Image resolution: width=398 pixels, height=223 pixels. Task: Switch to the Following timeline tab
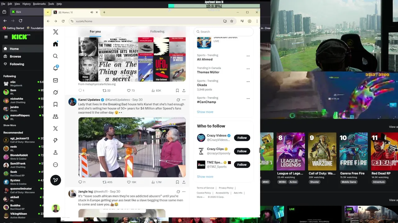pos(157,31)
